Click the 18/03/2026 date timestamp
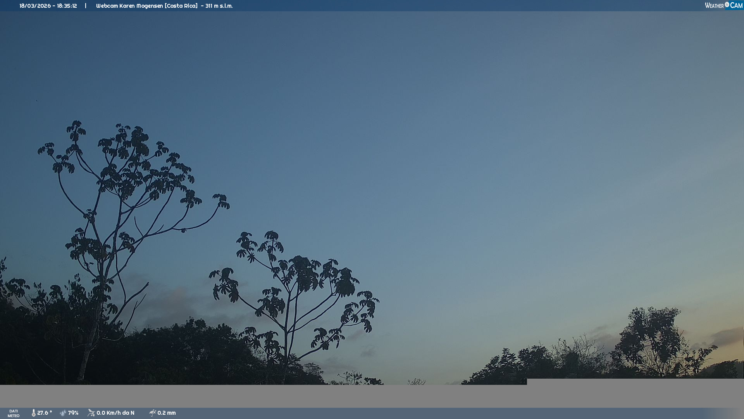This screenshot has width=744, height=419. click(x=35, y=6)
